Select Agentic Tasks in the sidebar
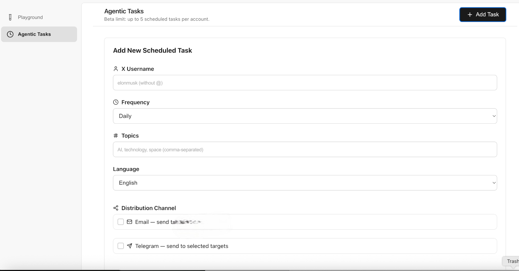Screen dimensions: 519x271 point(34,34)
